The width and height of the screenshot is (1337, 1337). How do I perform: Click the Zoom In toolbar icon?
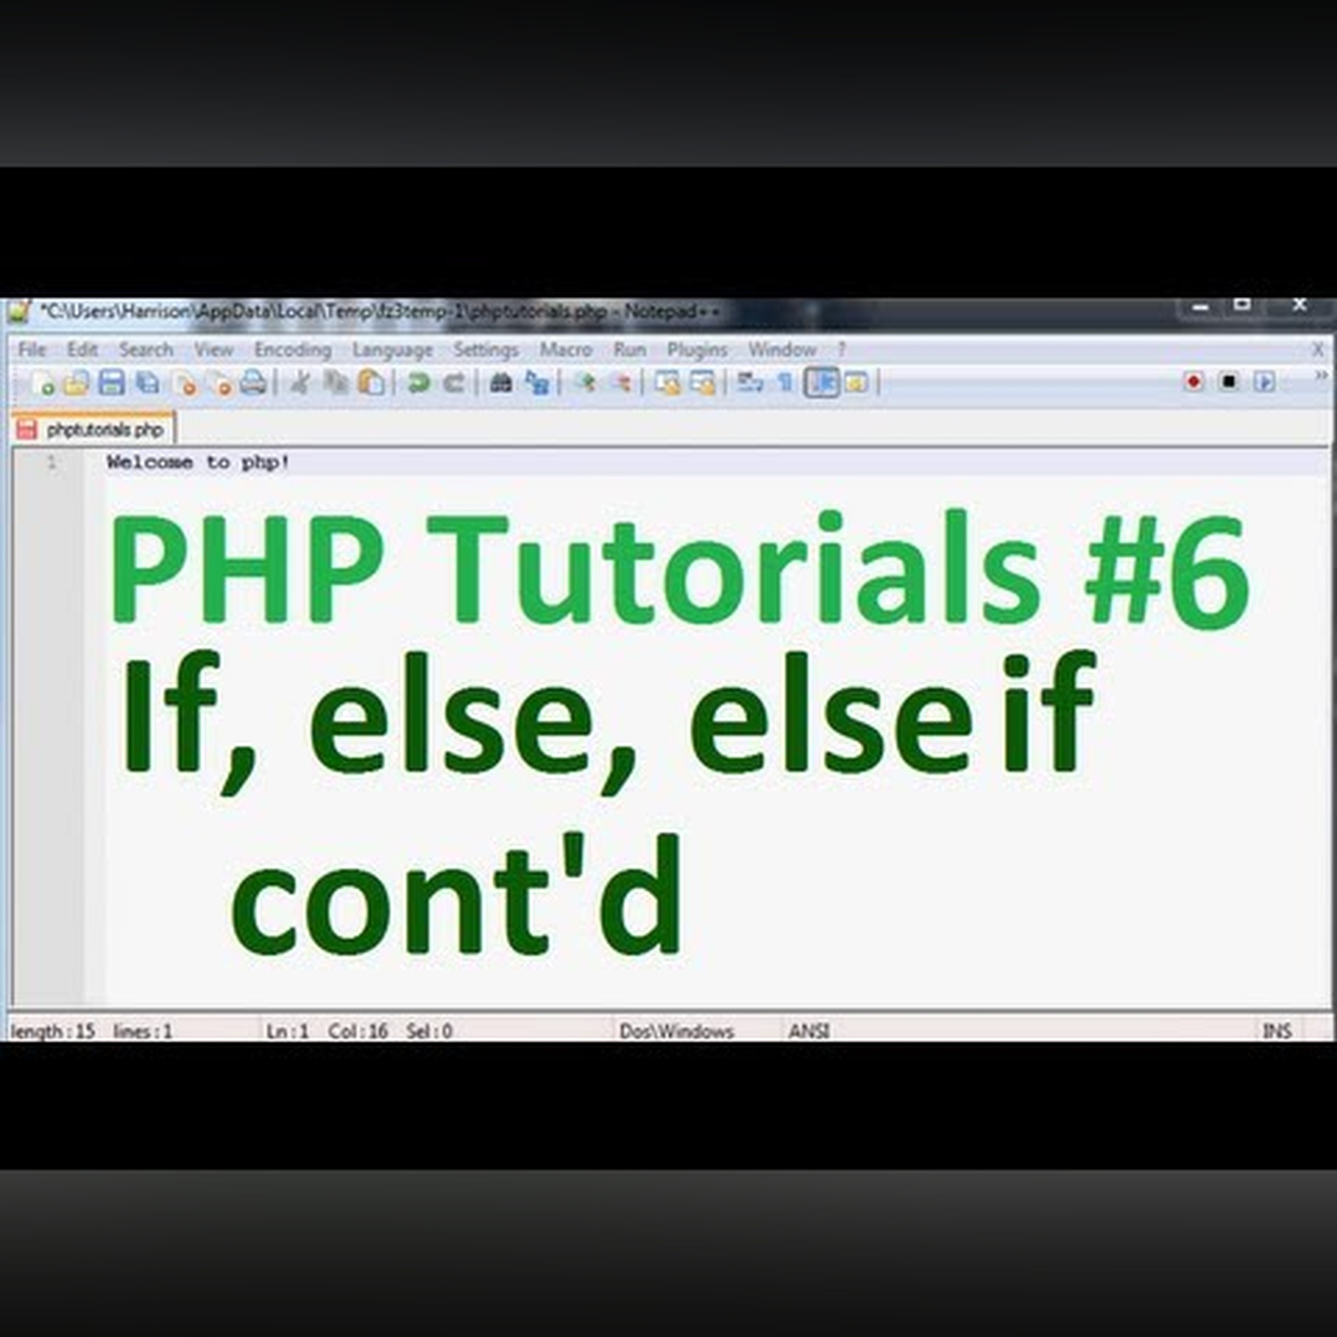click(x=586, y=383)
